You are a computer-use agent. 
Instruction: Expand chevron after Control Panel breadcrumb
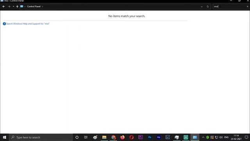click(x=43, y=7)
